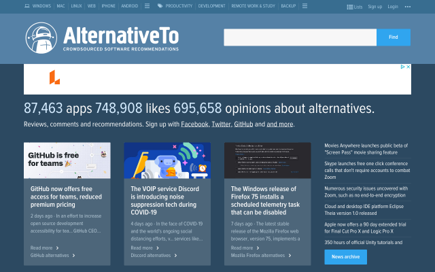The image size is (435, 272).
Task: Click the Twitter sign-up link
Action: [221, 124]
